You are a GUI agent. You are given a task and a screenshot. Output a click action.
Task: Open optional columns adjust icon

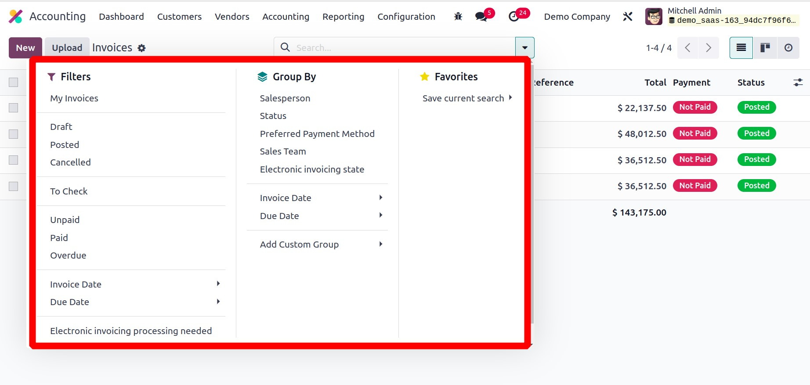[798, 83]
